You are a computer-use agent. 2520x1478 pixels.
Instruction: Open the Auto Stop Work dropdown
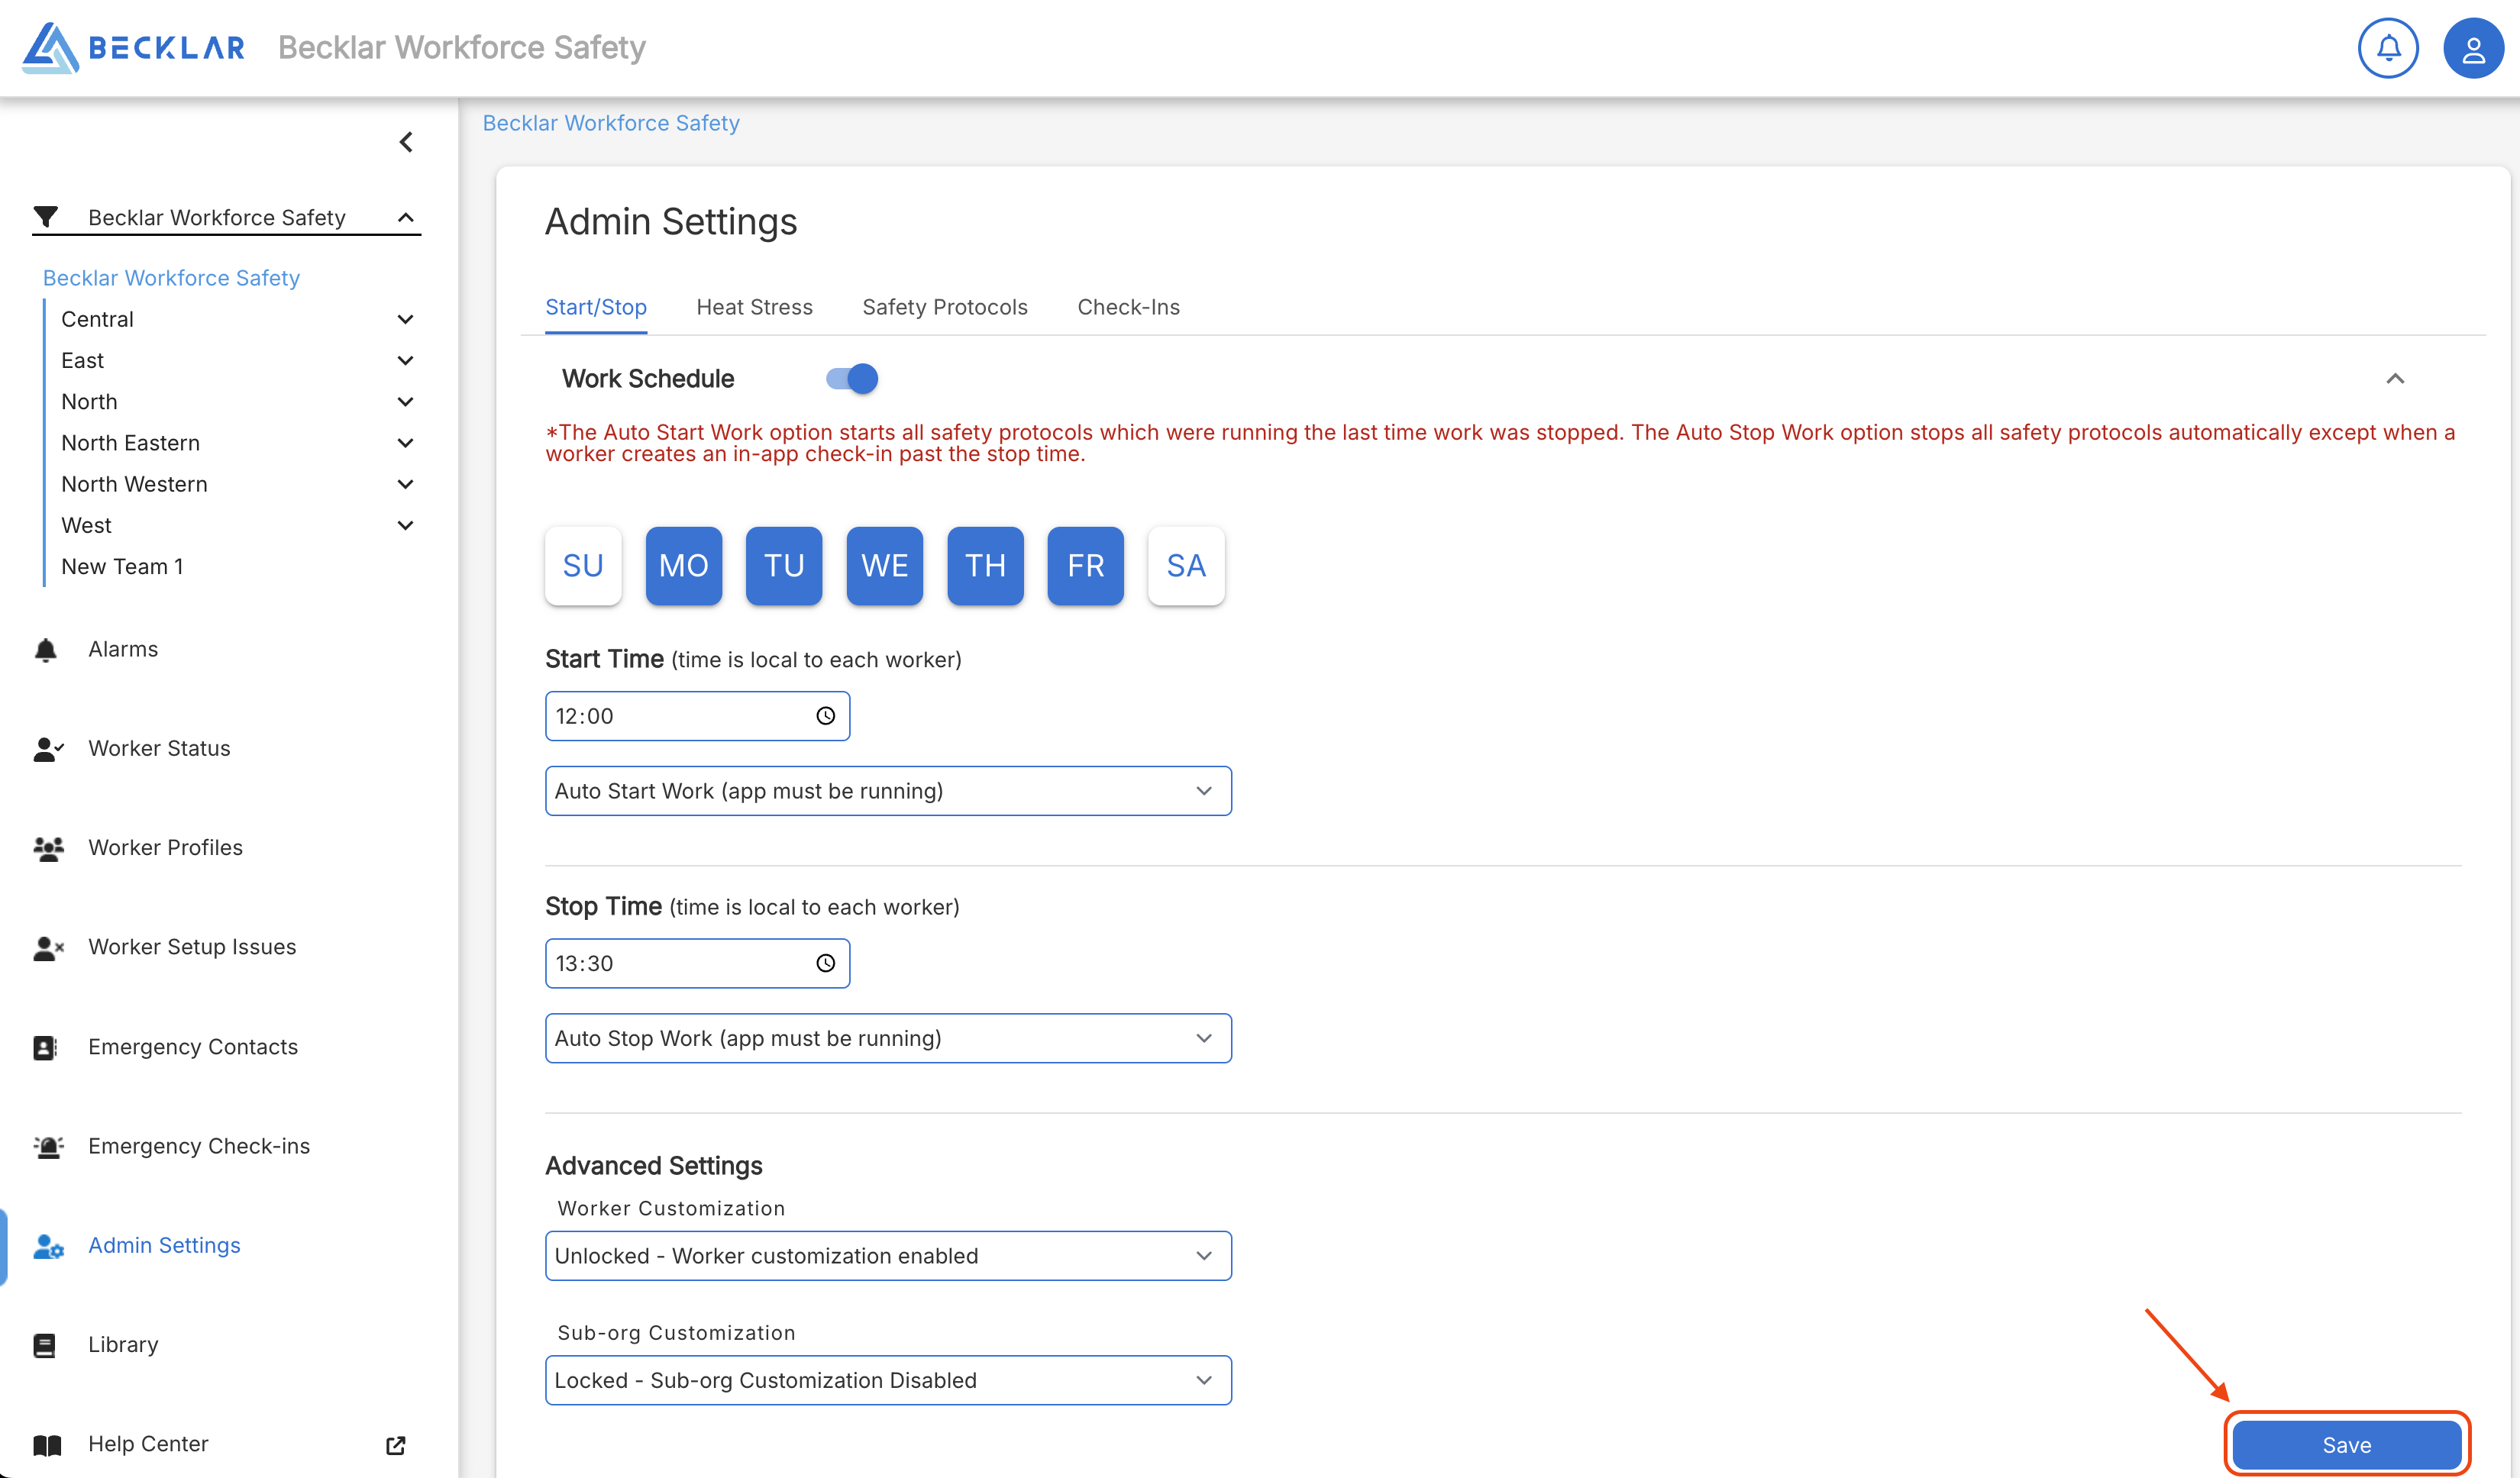[x=888, y=1038]
